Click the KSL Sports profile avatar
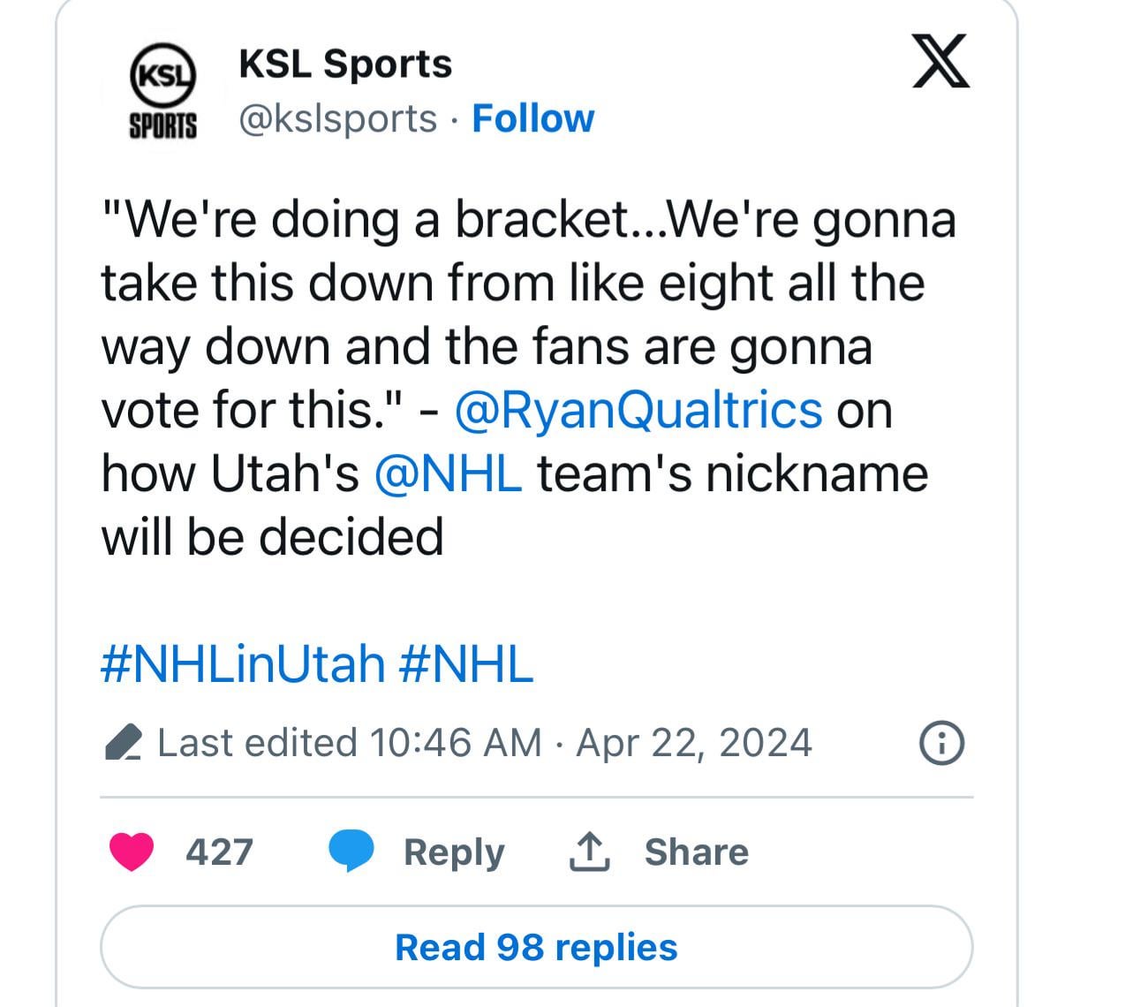The image size is (1133, 1007). (x=163, y=91)
